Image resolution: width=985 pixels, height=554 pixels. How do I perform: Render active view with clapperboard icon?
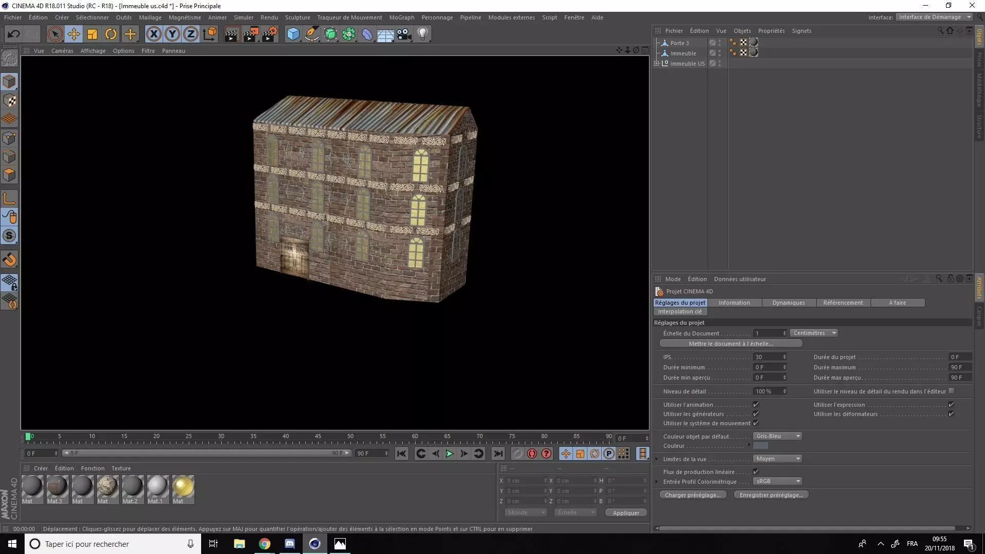(x=231, y=34)
